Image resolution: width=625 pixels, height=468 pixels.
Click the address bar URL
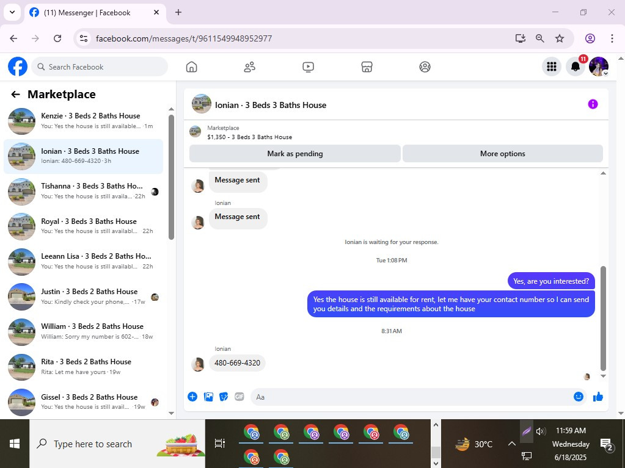click(x=184, y=38)
